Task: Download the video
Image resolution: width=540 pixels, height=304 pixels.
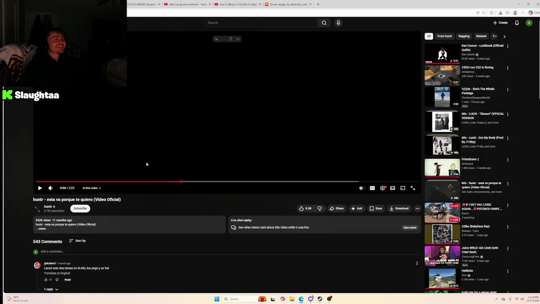Action: [399, 208]
